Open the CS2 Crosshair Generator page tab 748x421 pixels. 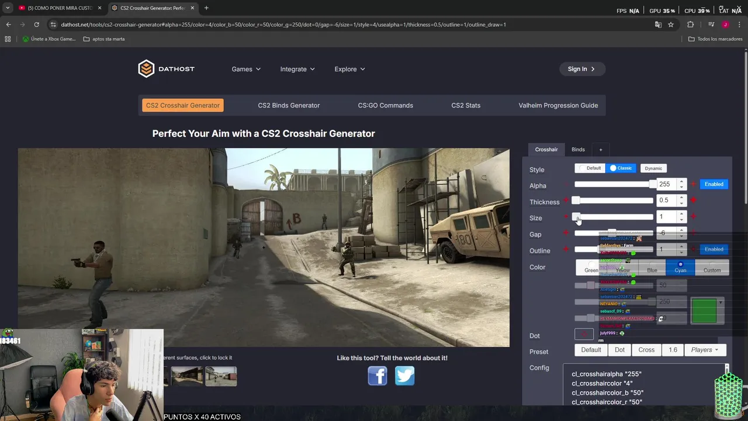183,105
